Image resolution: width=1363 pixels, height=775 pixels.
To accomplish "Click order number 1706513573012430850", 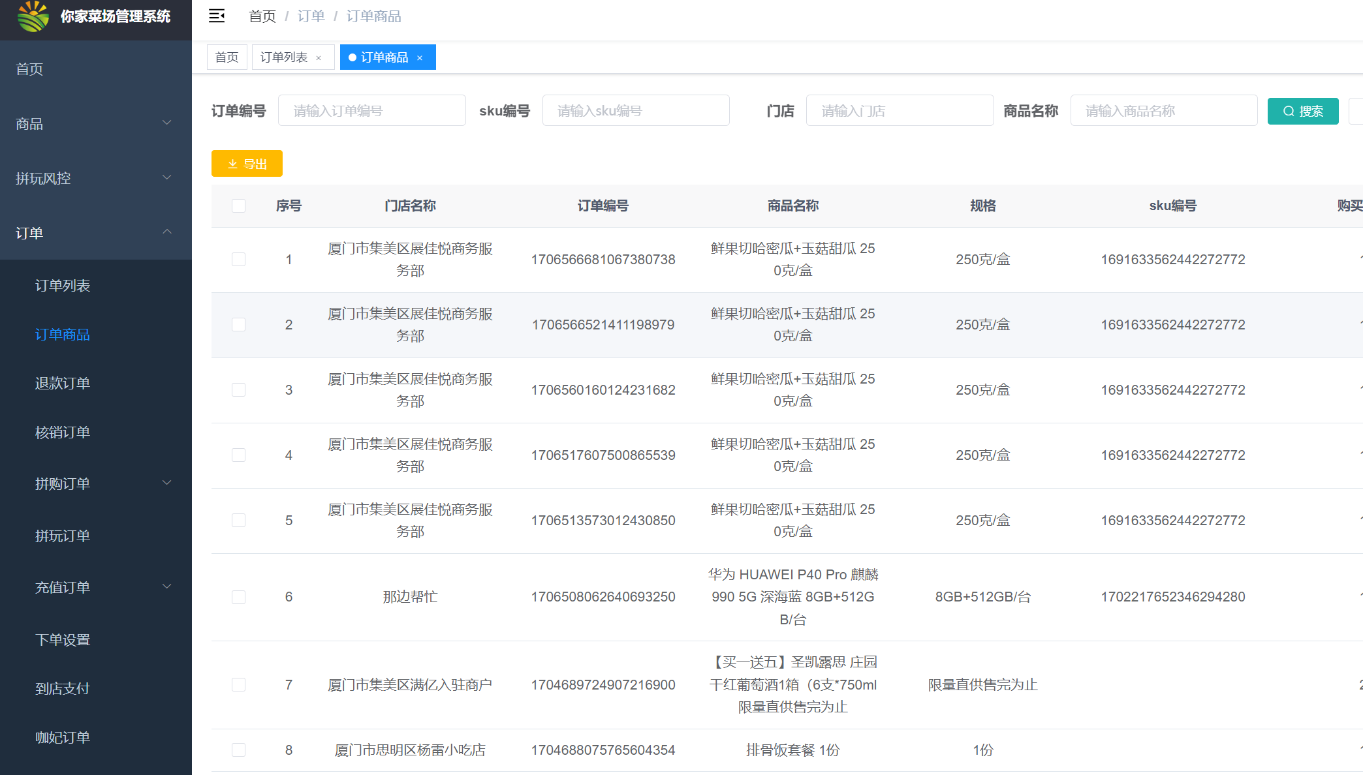I will 603,521.
